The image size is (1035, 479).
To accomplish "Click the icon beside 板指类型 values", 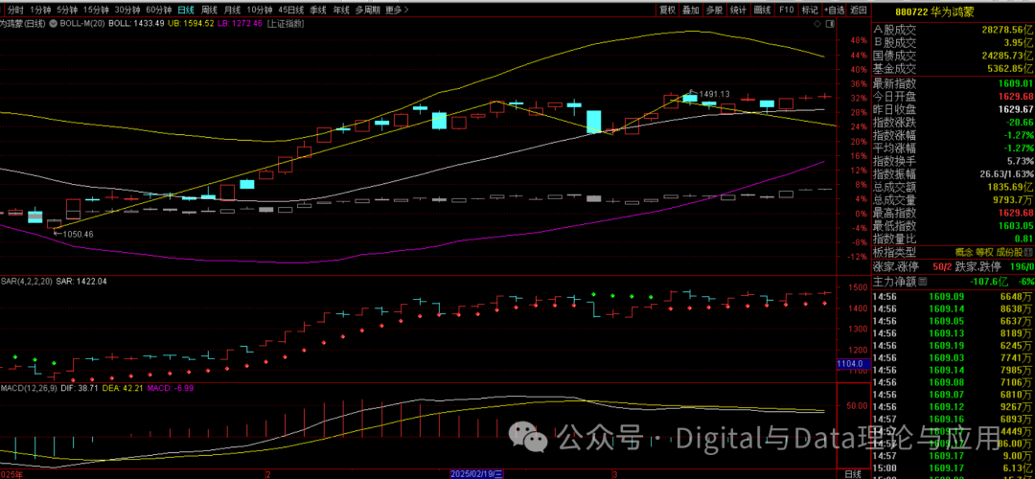I will pos(1029,251).
